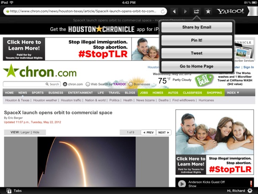
Task: Choose Pin It! from share menu
Action: pos(197,40)
